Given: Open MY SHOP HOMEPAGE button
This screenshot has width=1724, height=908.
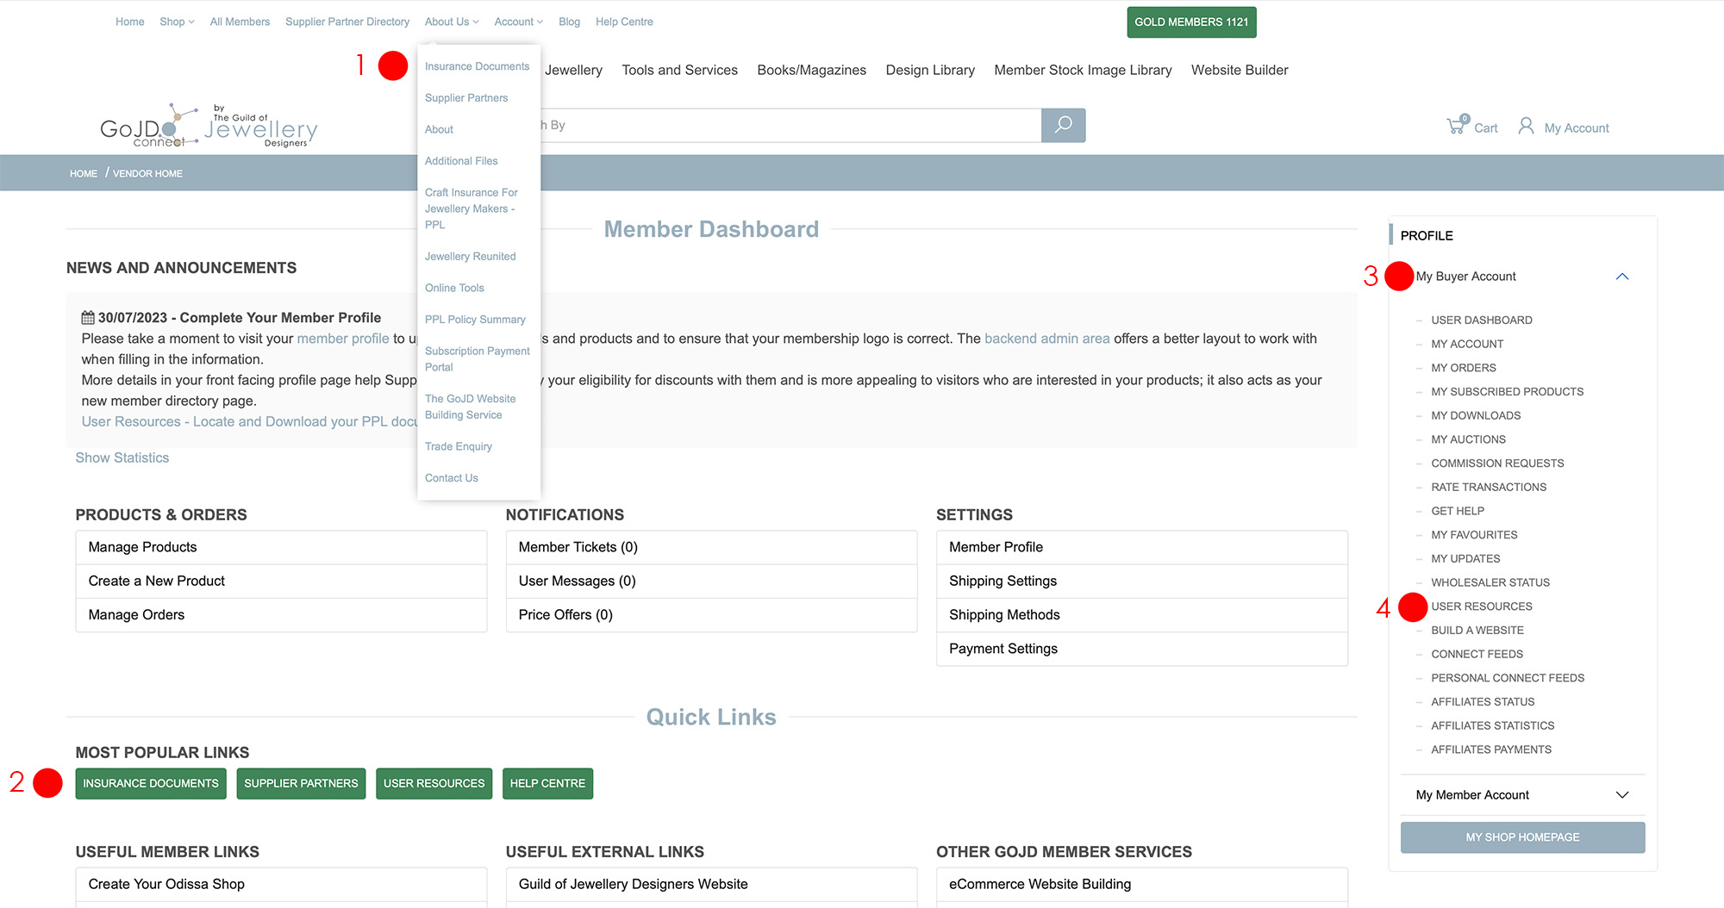Looking at the screenshot, I should pyautogui.click(x=1522, y=837).
